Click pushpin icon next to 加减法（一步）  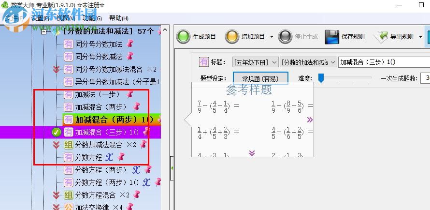(x=129, y=94)
